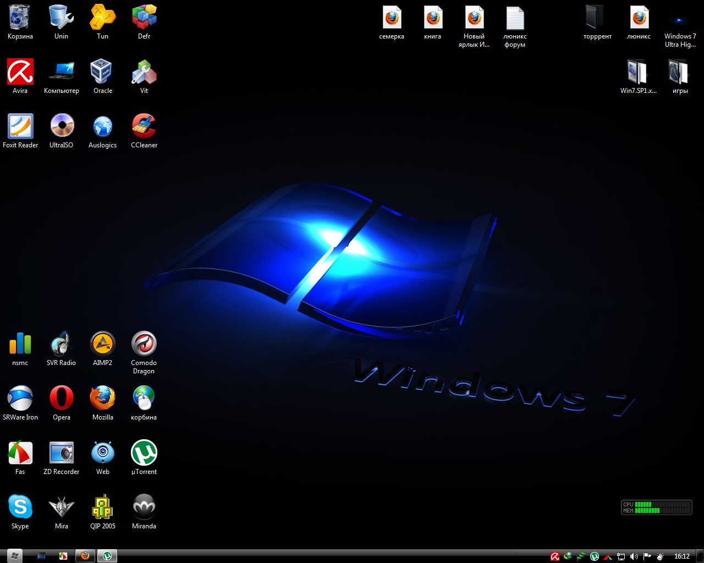Open the AIMP2 player icon
Screen dimensions: 704x563
point(103,349)
